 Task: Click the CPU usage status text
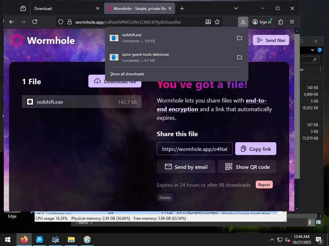tap(51, 218)
